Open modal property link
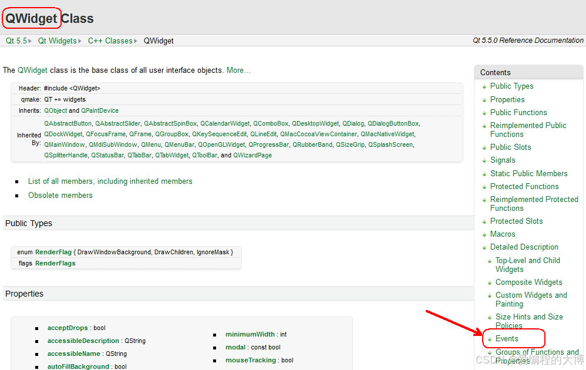Screen dimensions: 586x370 click(x=235, y=347)
